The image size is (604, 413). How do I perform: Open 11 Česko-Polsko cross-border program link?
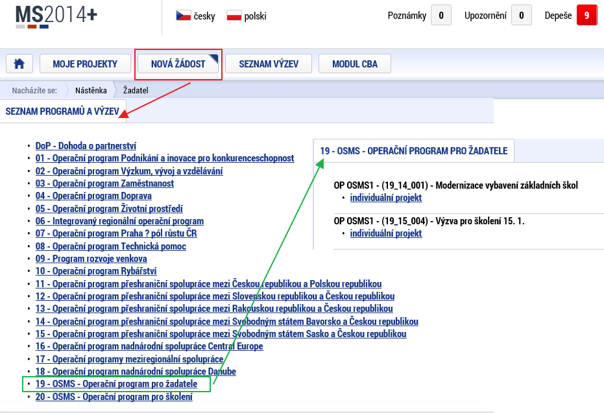(x=208, y=284)
